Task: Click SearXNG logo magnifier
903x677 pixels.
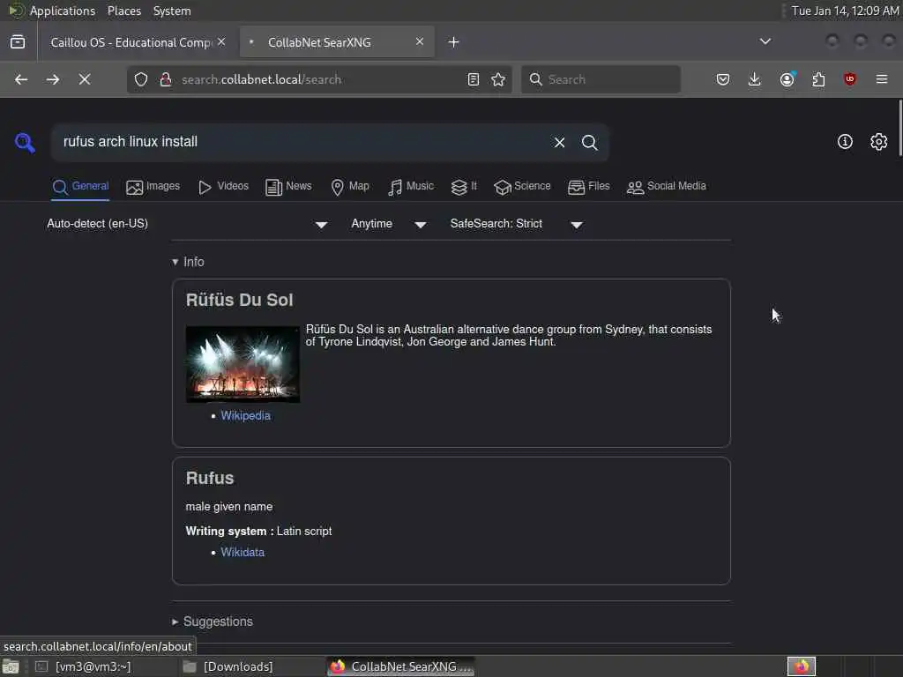Action: click(x=25, y=142)
